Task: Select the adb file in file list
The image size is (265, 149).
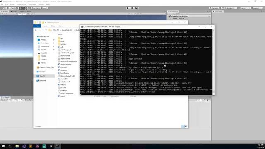Action: pyautogui.click(x=62, y=47)
